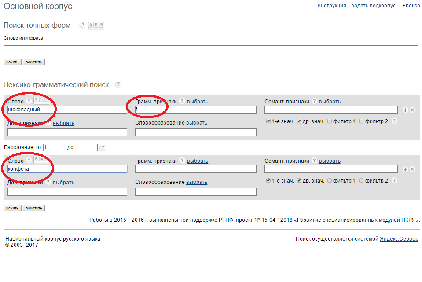Click выбрать next to first Доп. признаки

click(63, 123)
